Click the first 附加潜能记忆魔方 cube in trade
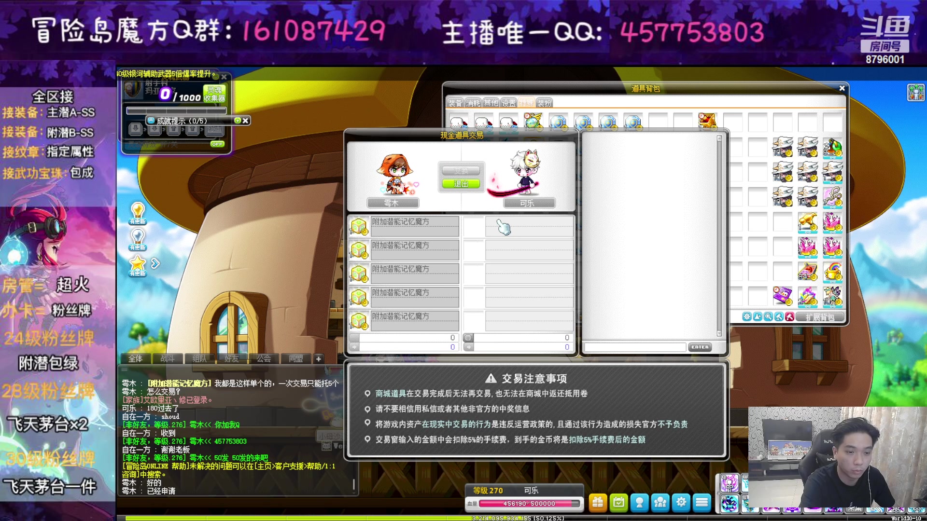This screenshot has height=521, width=927. pos(359,227)
